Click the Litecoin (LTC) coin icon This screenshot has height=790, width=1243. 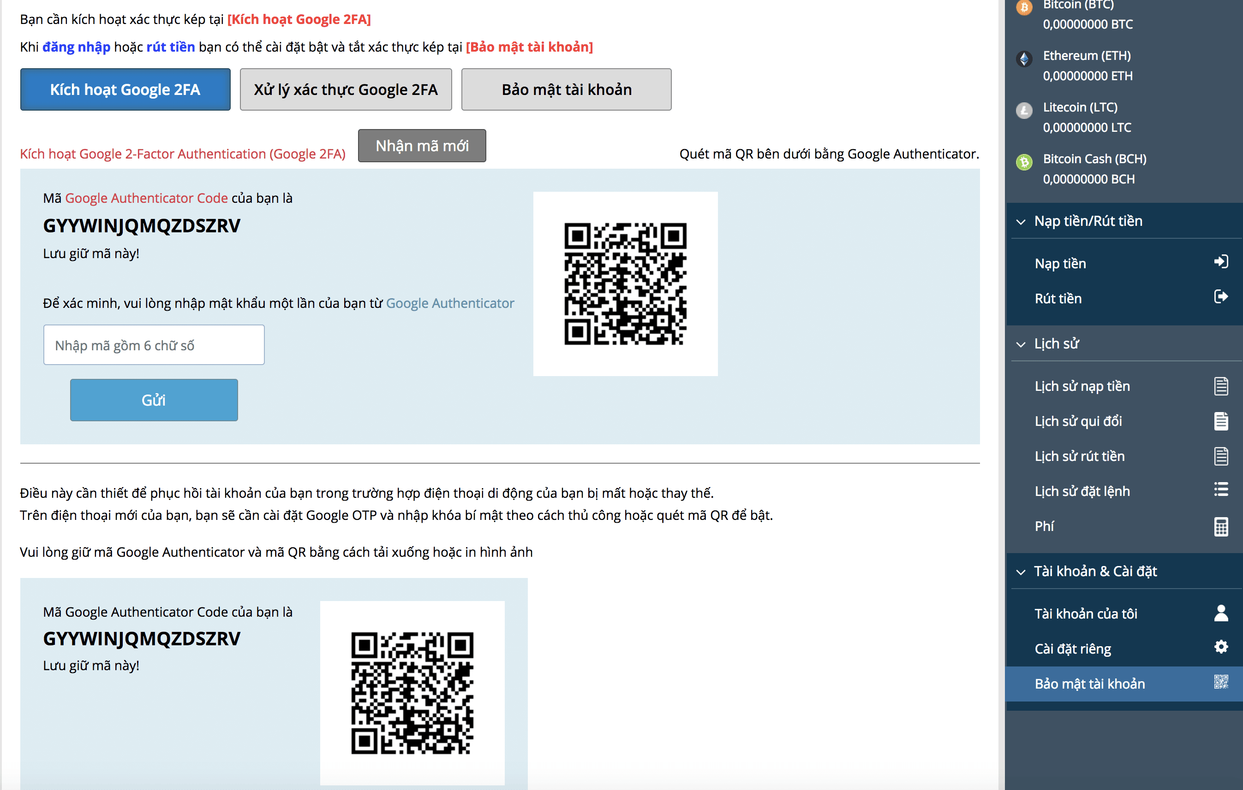[1024, 110]
